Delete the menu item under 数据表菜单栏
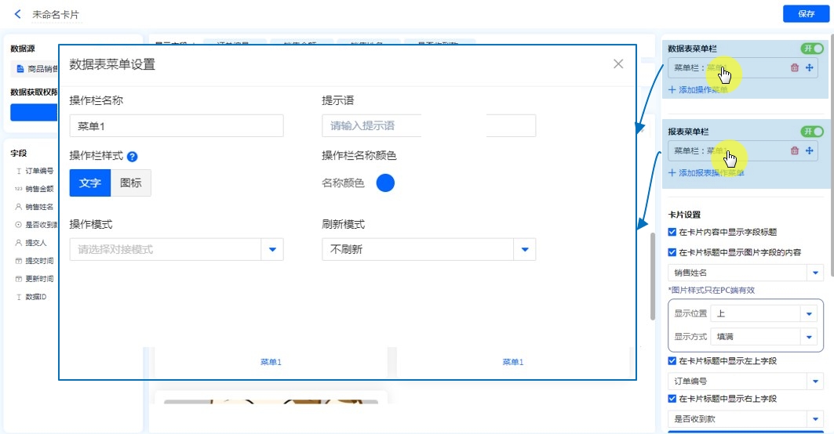 [x=795, y=68]
